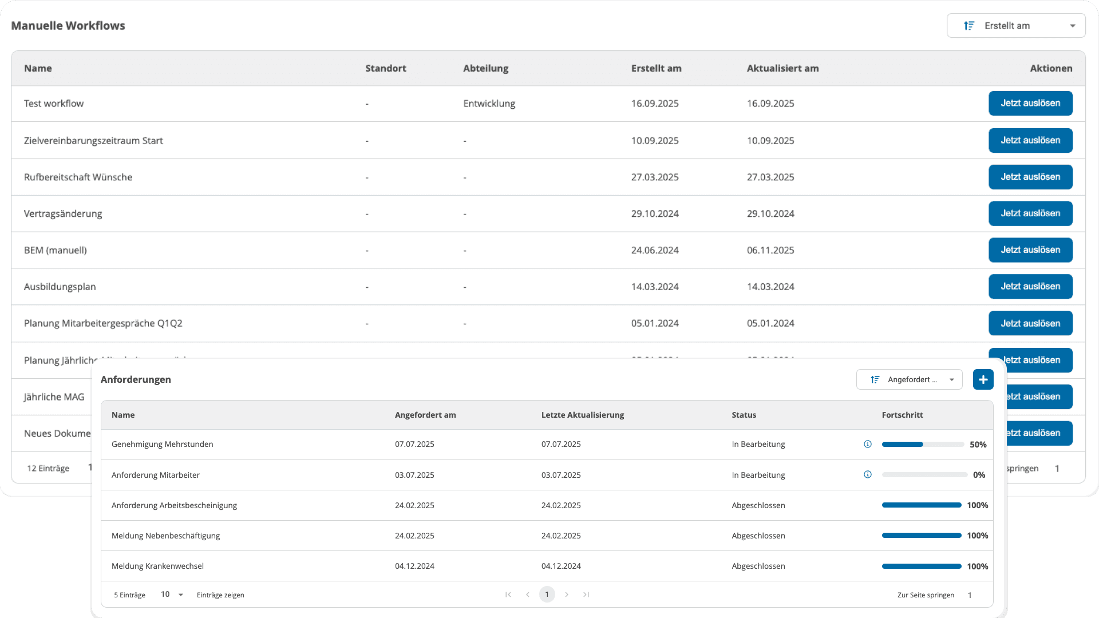Click In Bearbeitung status of Genehmigung Mehrstunden

(758, 444)
